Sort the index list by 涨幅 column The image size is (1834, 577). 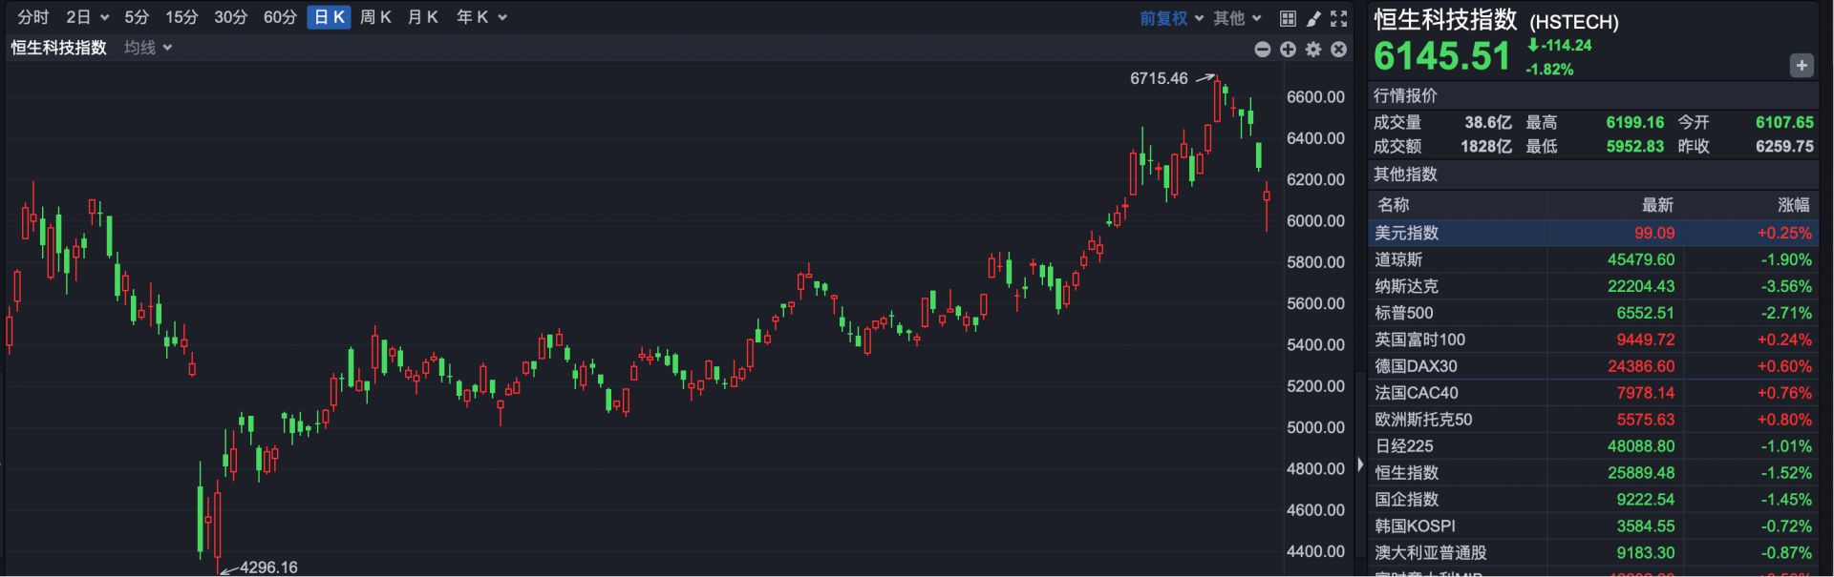(1792, 204)
